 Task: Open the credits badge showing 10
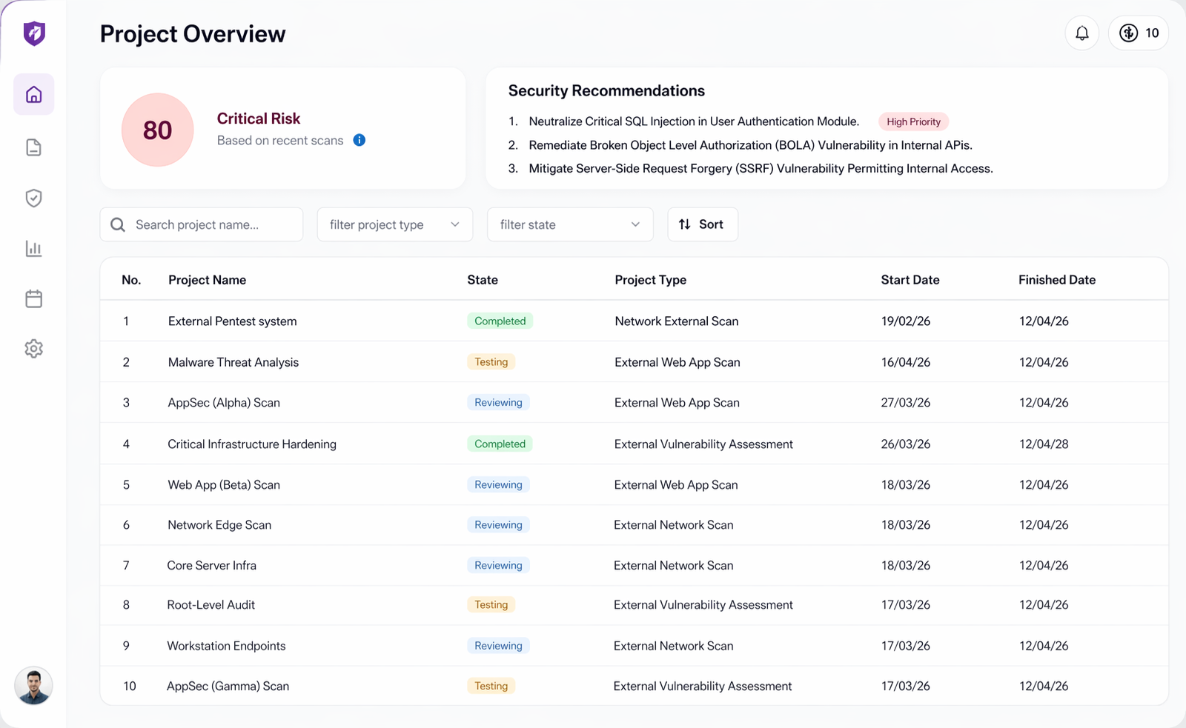[x=1139, y=33]
